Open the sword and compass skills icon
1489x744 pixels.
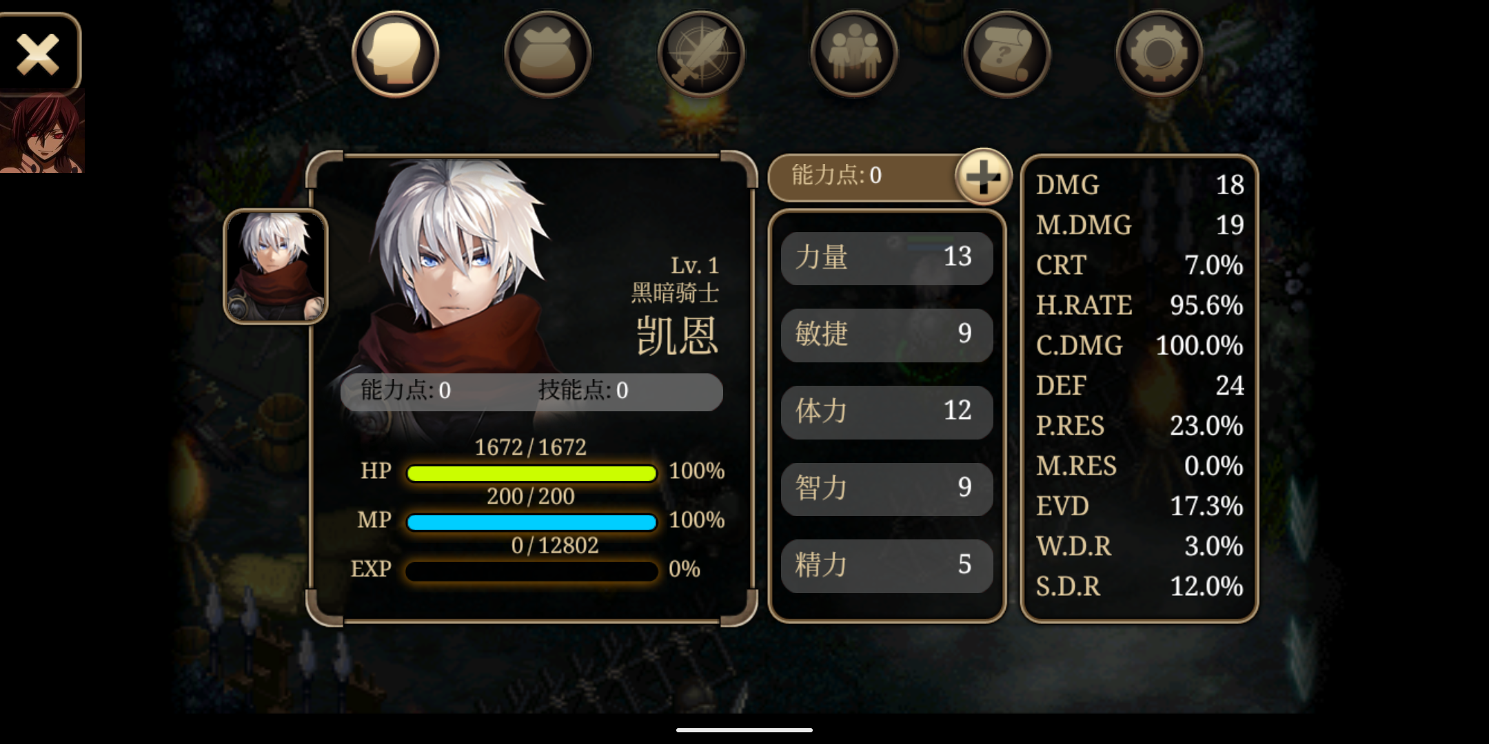701,54
